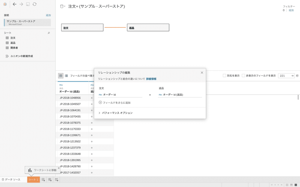Image resolution: width=300 pixels, height=187 pixels.
Task: Click the new worksheet icon
Action: (43, 180)
